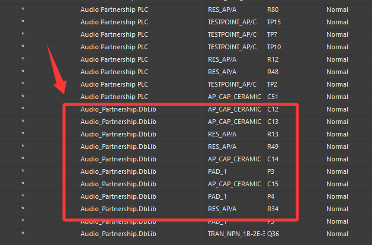
Task: Click Audio_Partnership.DbLib in the R34 row
Action: 118,209
